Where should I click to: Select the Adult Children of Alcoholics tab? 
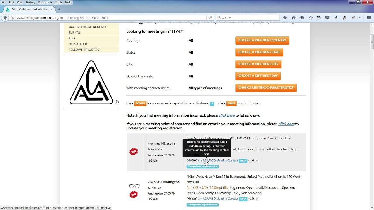pyautogui.click(x=29, y=9)
